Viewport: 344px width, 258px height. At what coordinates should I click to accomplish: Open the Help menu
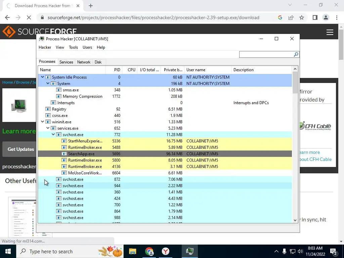tap(101, 47)
